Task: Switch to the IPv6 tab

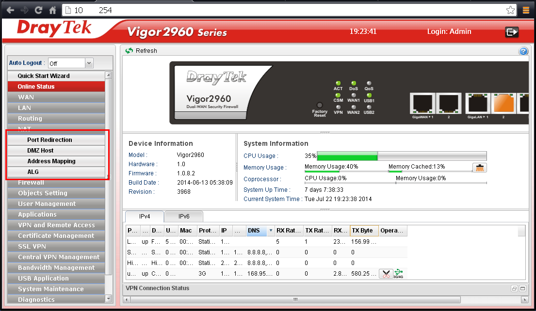Action: click(184, 217)
